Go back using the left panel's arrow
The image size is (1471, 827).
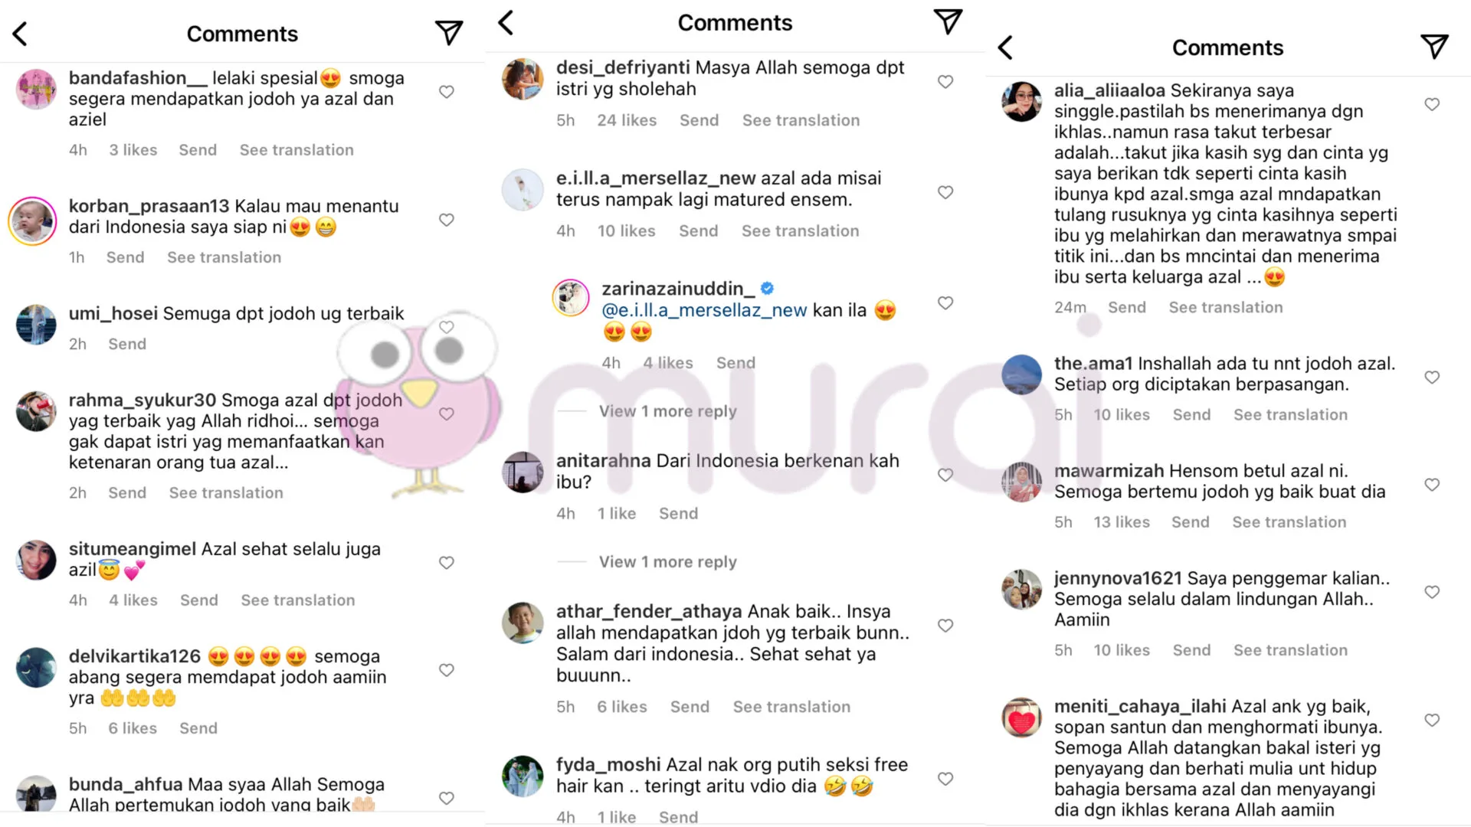(x=21, y=34)
